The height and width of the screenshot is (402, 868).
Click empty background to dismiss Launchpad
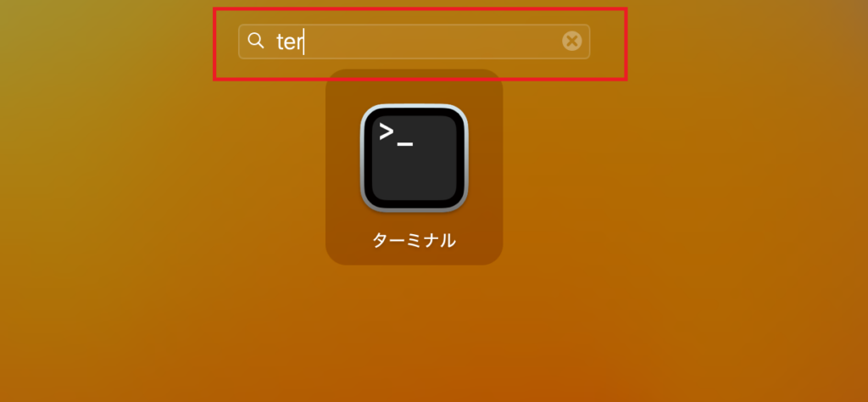click(x=692, y=221)
